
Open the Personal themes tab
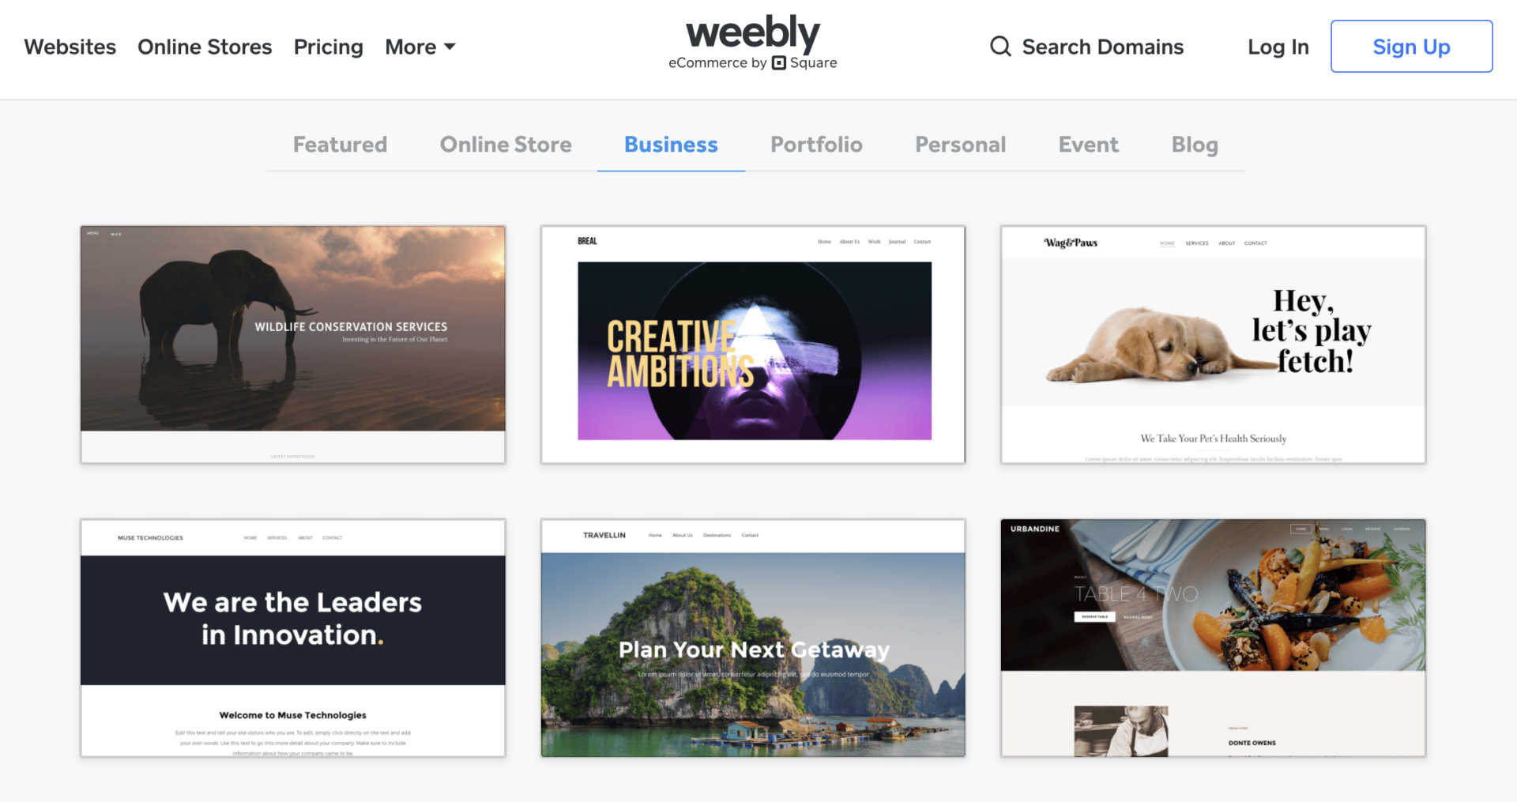960,145
